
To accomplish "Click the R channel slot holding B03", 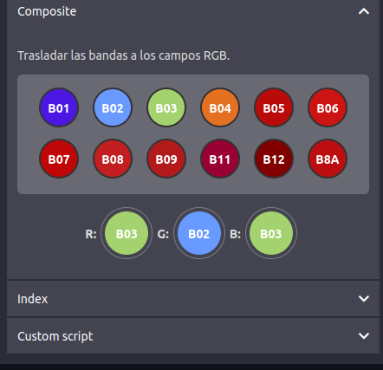I will 127,233.
